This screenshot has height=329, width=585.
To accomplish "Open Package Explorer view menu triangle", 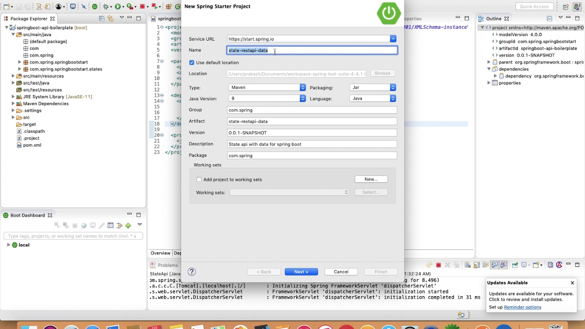I will click(x=122, y=17).
